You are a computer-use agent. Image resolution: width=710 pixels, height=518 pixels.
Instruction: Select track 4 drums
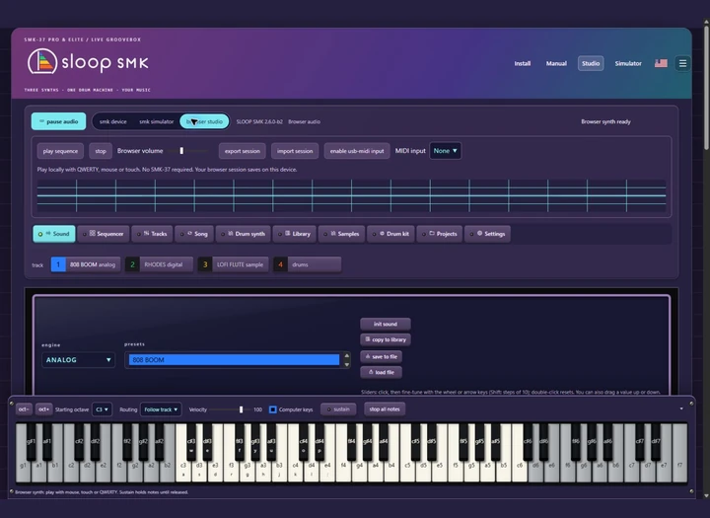[x=308, y=264]
